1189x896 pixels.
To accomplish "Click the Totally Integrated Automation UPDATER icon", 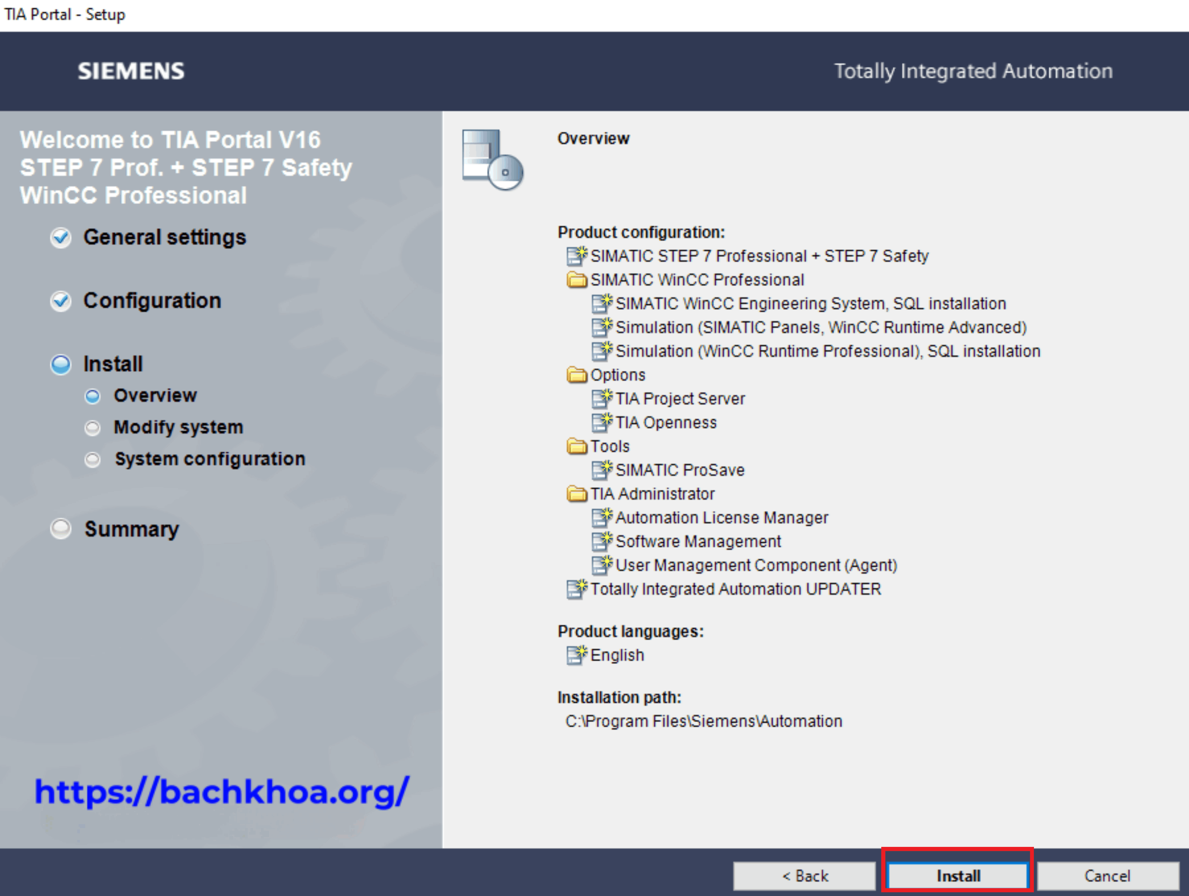I will coord(577,589).
